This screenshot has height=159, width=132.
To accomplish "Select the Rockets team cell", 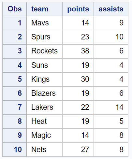I will click(44, 51).
